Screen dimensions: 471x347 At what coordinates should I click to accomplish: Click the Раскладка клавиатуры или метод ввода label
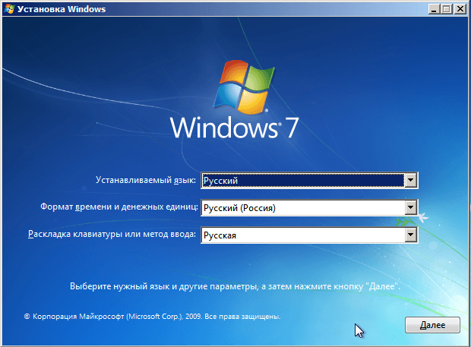click(112, 235)
